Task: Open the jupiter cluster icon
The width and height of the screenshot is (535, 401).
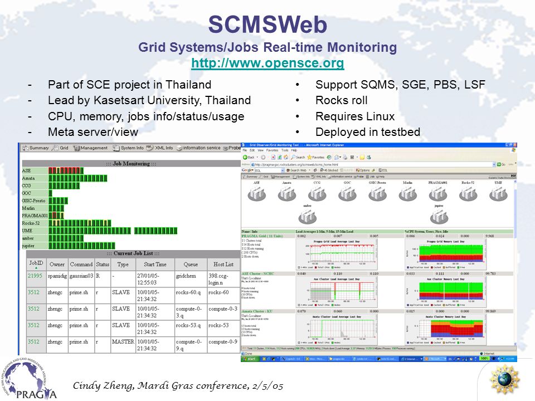Action: (x=439, y=217)
